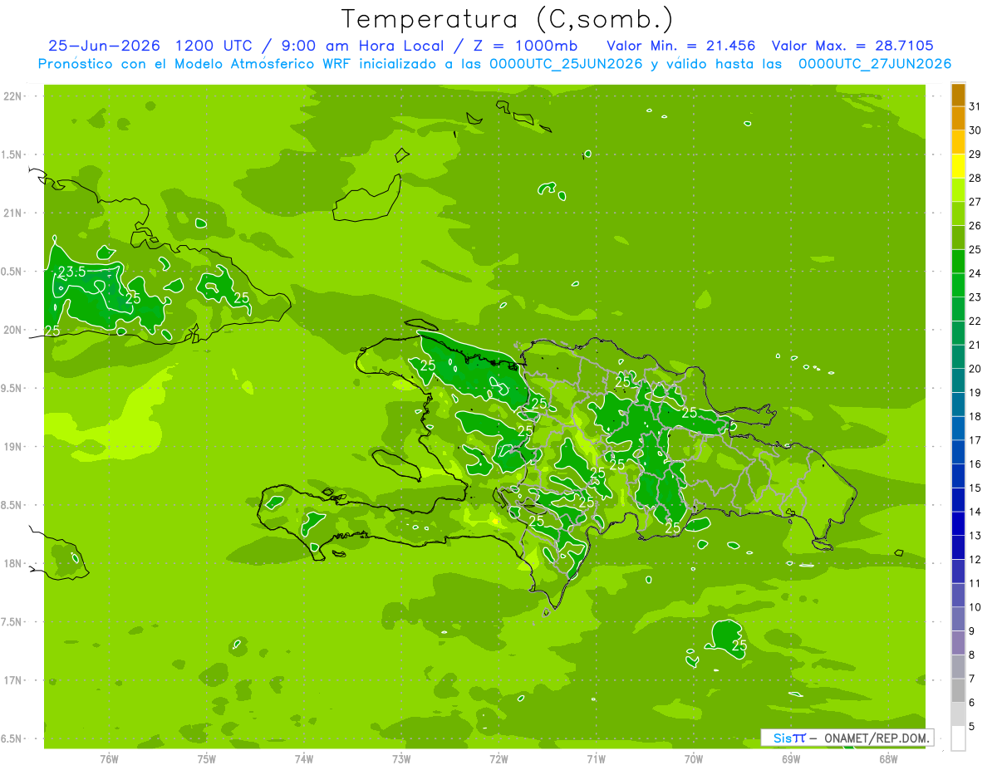Click the "Z = 1000mb" level label
Screen dimensions: 997x770
tap(521, 46)
